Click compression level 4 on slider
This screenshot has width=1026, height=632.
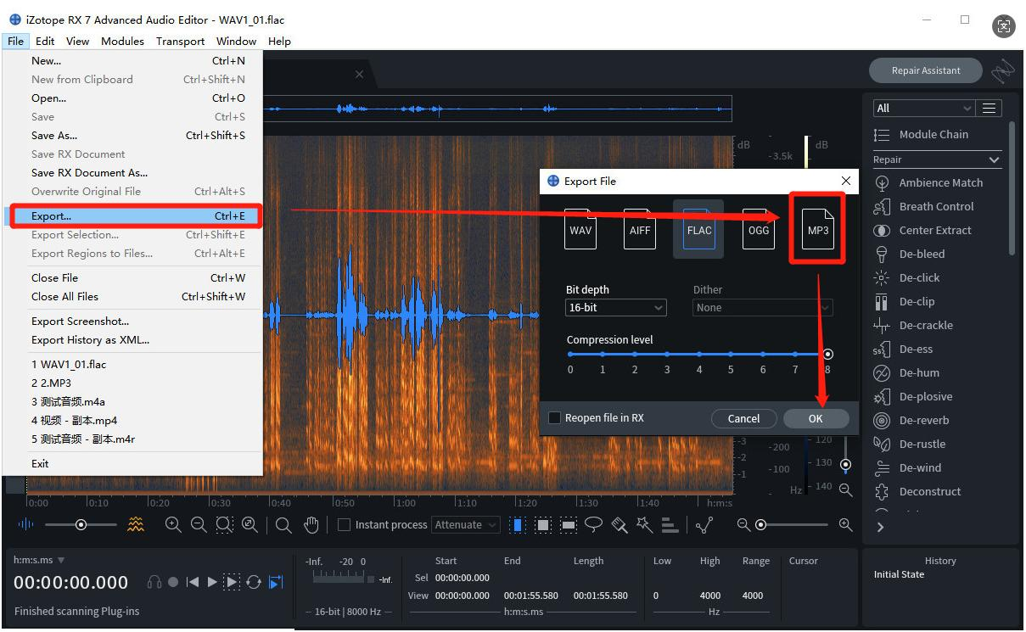pos(698,354)
